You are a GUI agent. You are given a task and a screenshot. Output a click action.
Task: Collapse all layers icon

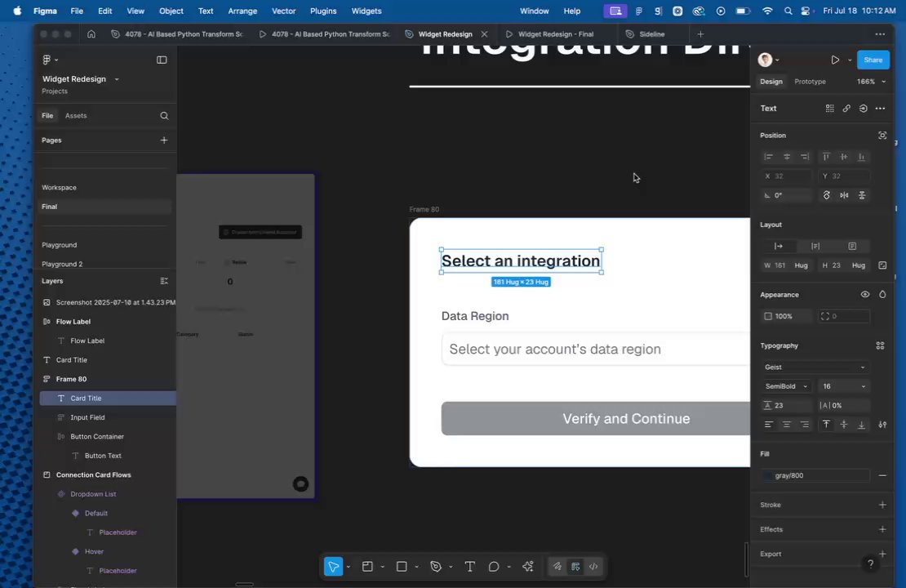click(x=164, y=281)
